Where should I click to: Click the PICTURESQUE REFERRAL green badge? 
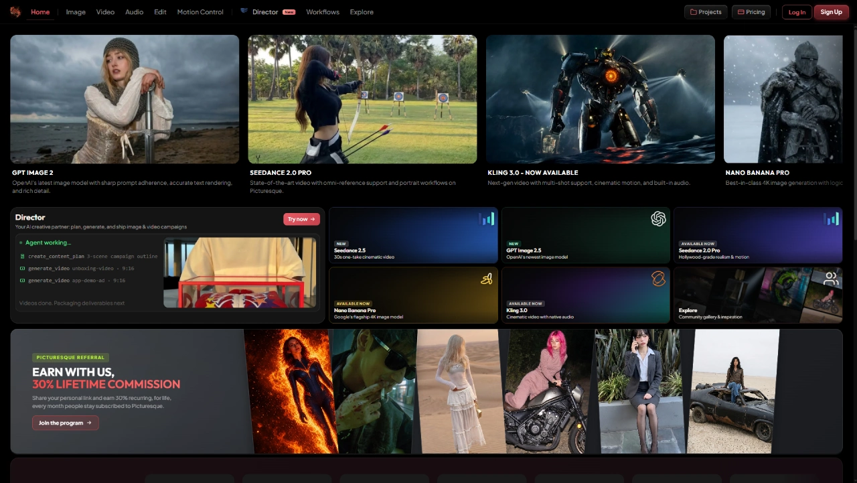pyautogui.click(x=70, y=358)
